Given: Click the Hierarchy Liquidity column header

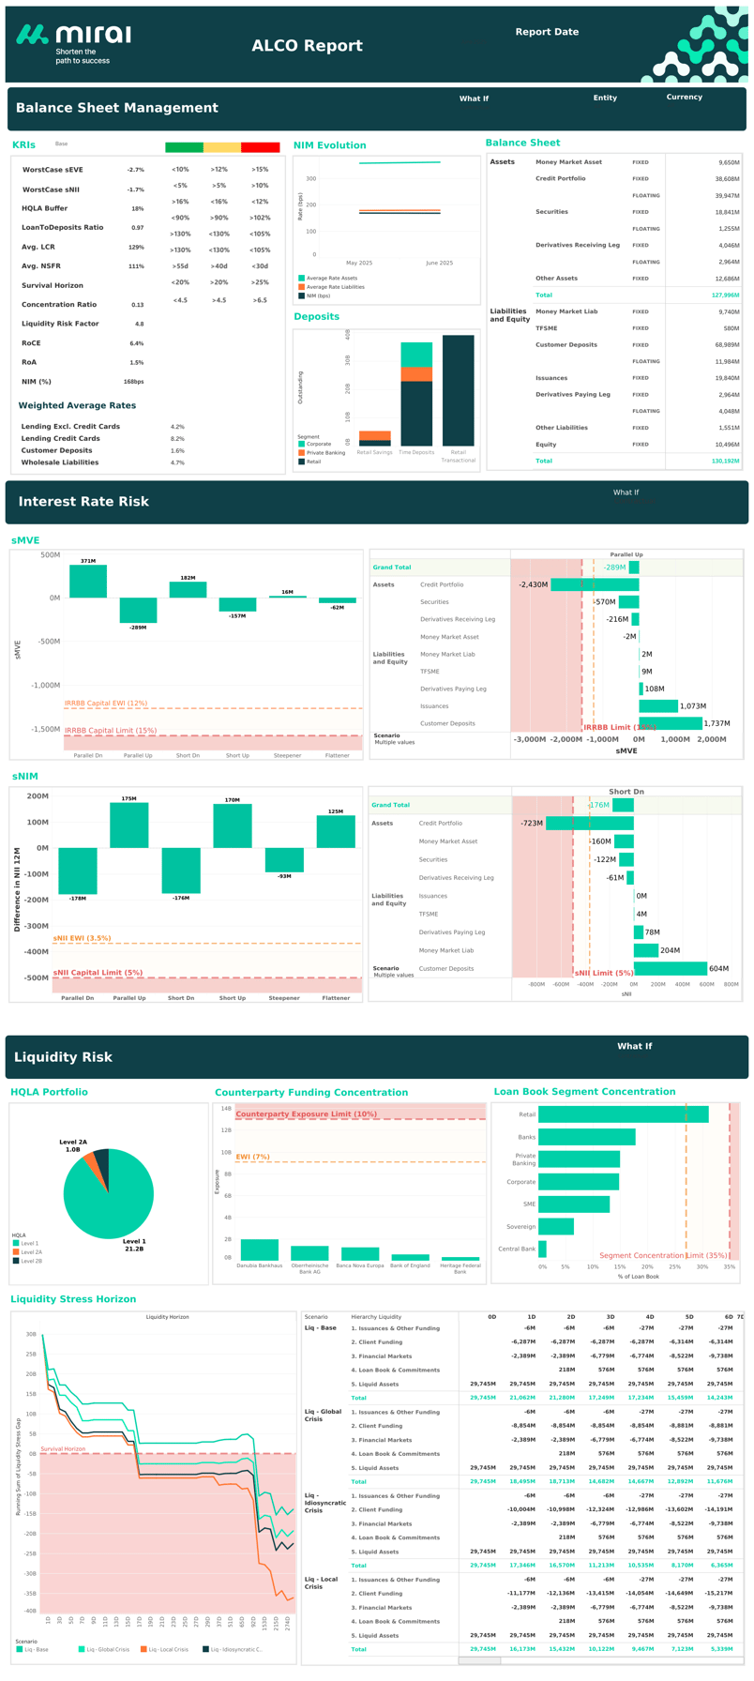Looking at the screenshot, I should pos(375,1317).
